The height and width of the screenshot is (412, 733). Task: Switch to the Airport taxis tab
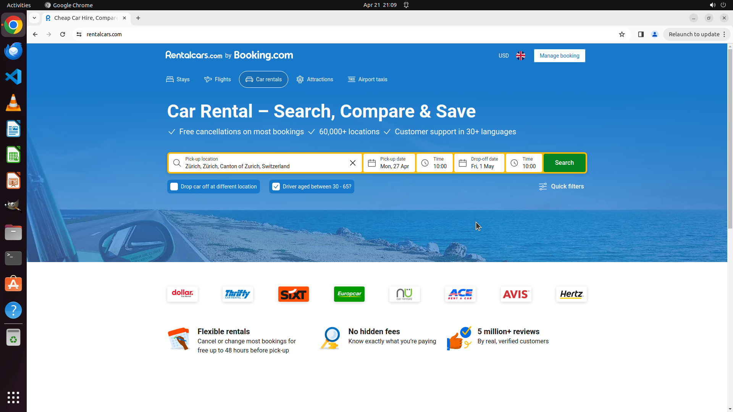(367, 79)
